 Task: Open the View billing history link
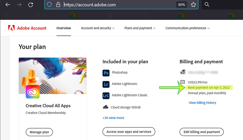point(202,103)
